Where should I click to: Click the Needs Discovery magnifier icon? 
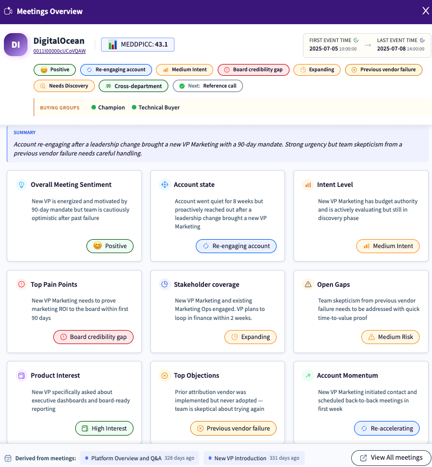coord(43,86)
